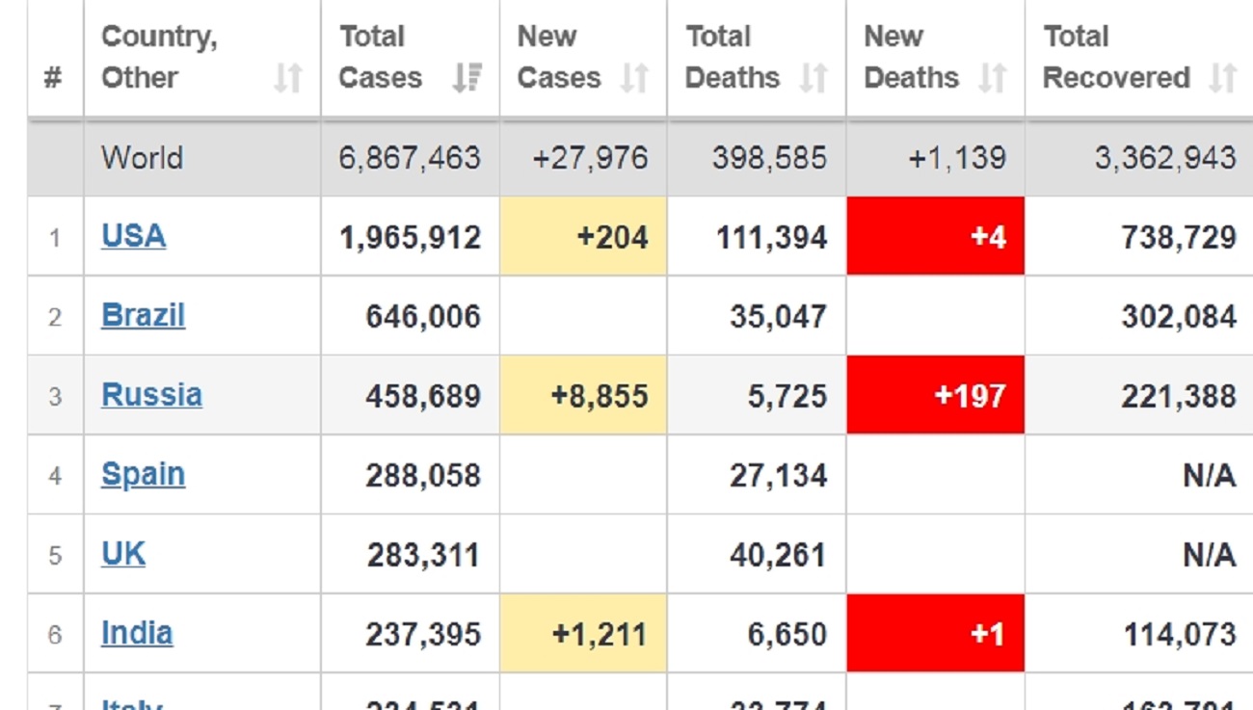
Task: Sort by Total Deaths using its arrow icon
Action: [x=813, y=77]
